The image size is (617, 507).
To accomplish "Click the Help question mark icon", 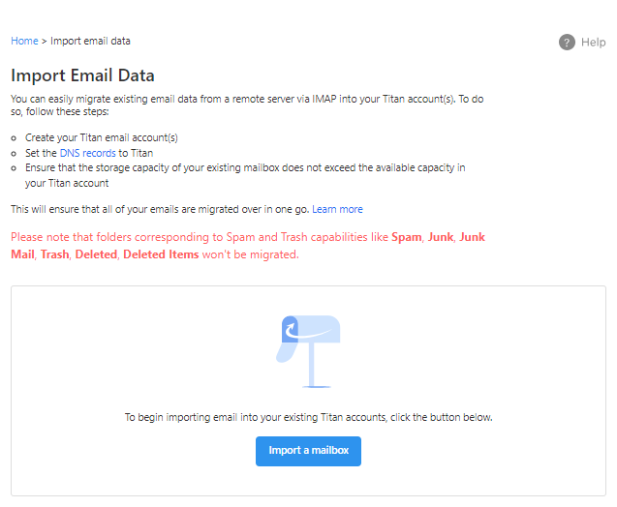I will pos(567,43).
